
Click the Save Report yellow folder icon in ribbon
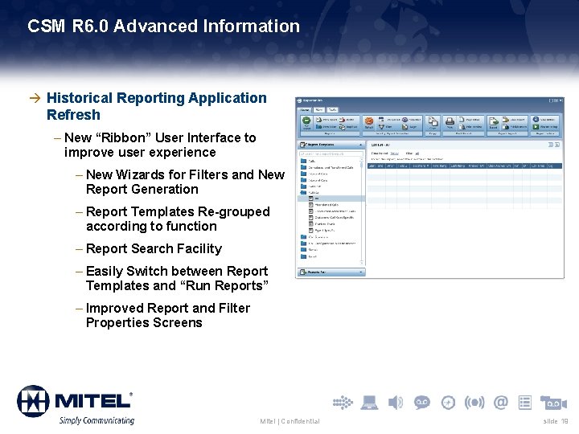tap(506, 120)
